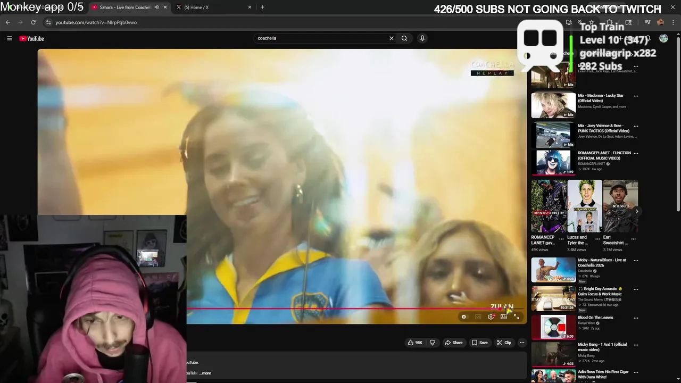Image resolution: width=681 pixels, height=383 pixels.
Task: Open the ROMANCEPLANET gav... Short thumbnail
Action: tap(549, 206)
